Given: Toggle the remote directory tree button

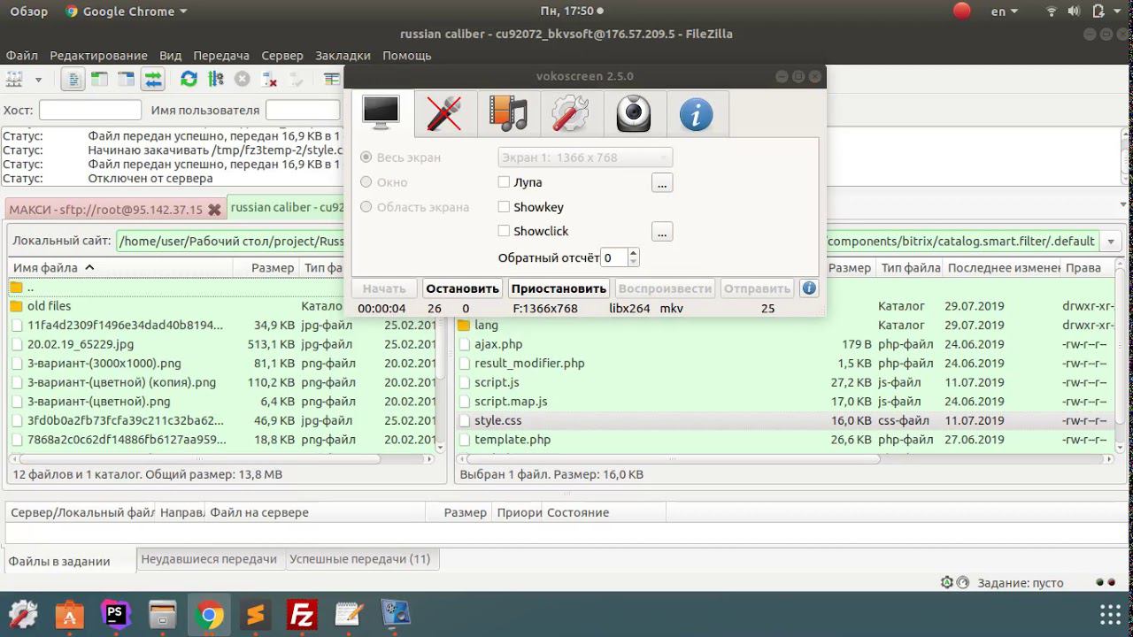Looking at the screenshot, I should 127,80.
